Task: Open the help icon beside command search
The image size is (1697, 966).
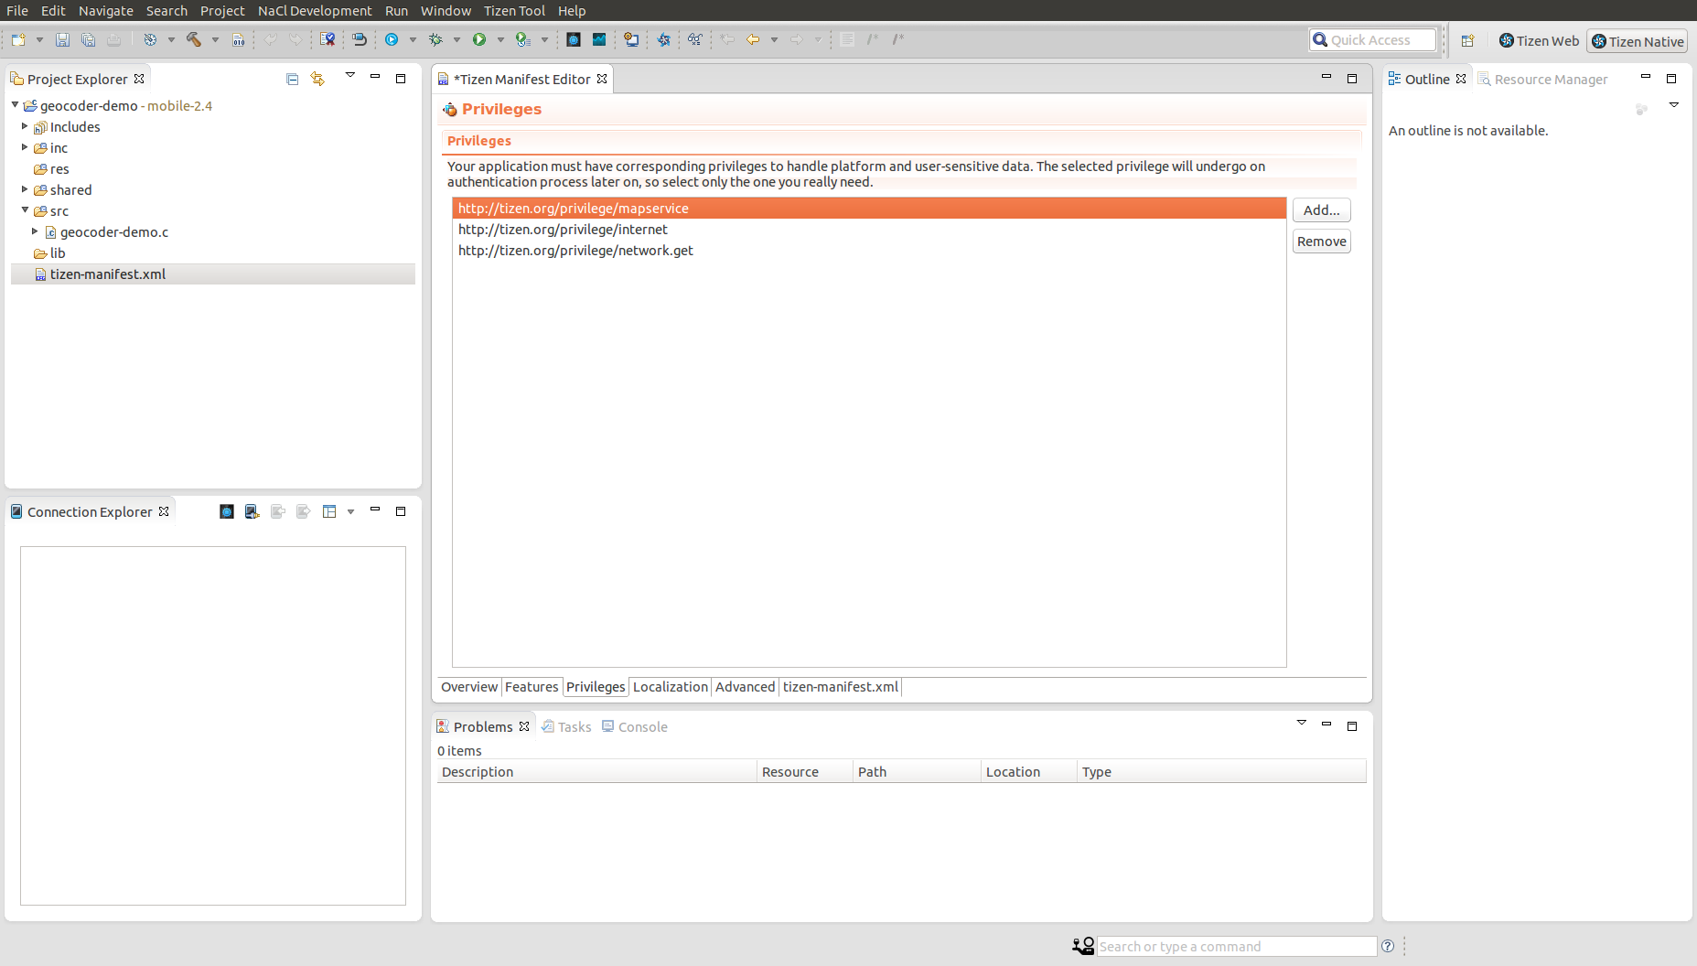Action: [x=1388, y=946]
